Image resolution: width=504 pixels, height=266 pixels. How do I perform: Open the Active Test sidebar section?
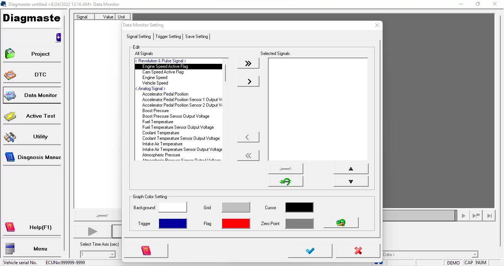click(32, 116)
